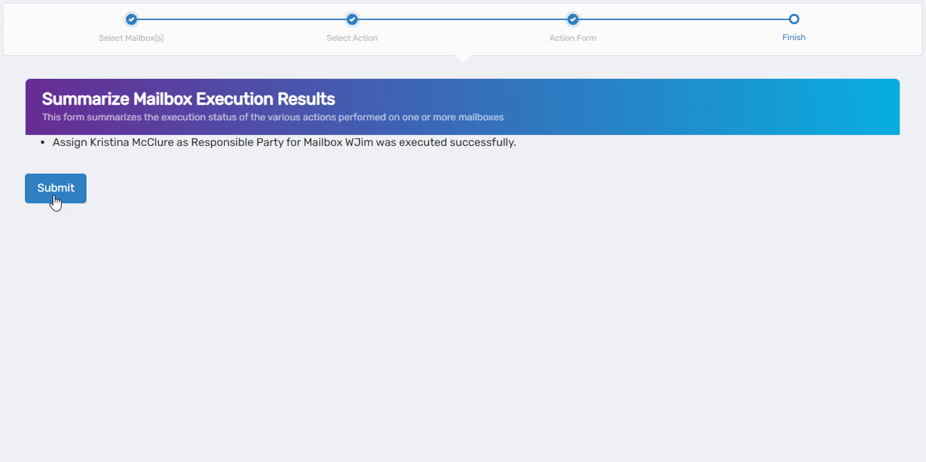926x462 pixels.
Task: Click the Select Mailbox(s) step checkmark icon
Action: point(131,19)
